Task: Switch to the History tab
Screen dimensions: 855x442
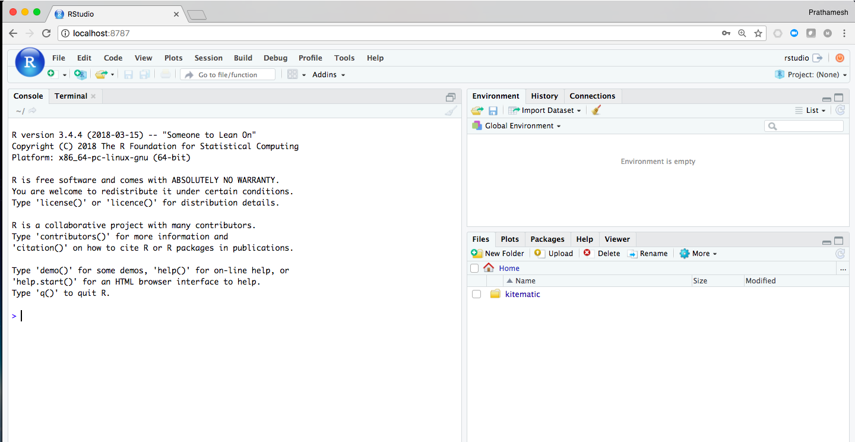Action: (x=544, y=96)
